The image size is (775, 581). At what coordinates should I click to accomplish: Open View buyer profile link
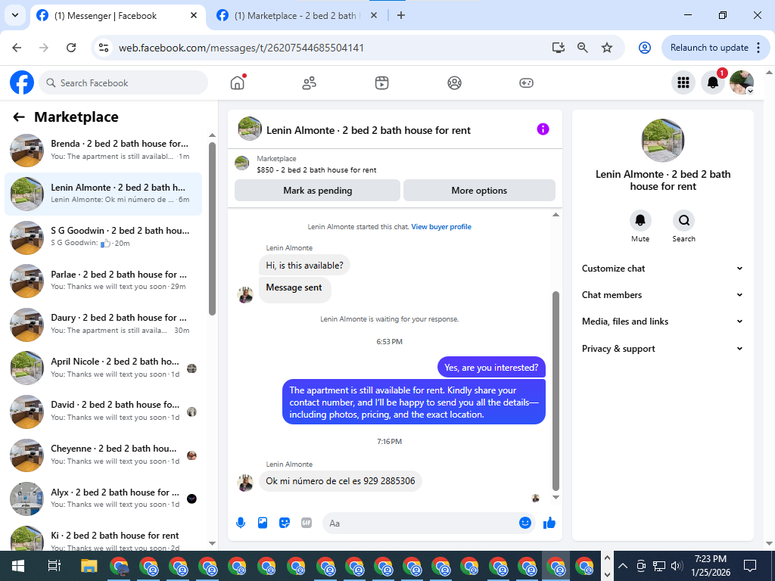441,227
